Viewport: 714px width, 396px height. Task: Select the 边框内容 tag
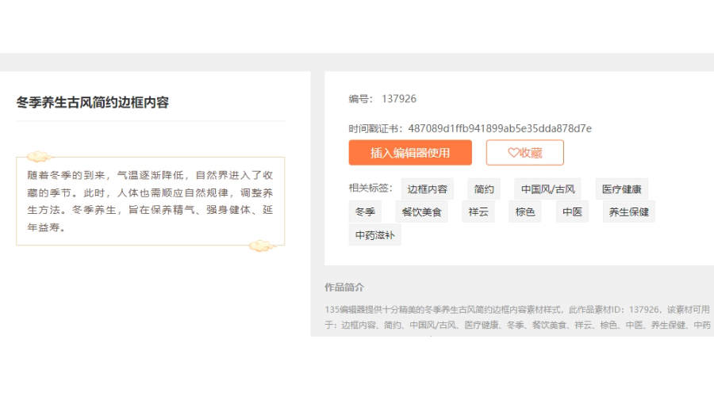pos(427,188)
